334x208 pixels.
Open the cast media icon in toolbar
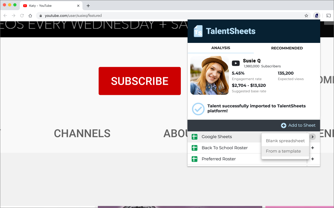[329, 16]
